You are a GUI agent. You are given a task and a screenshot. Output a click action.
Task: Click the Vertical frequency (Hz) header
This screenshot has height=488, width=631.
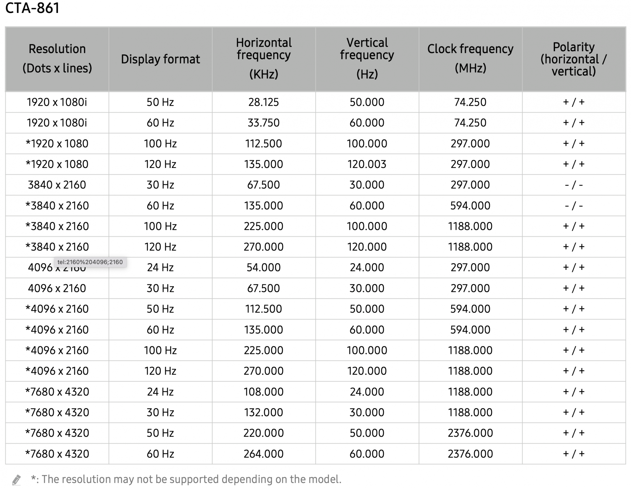[367, 59]
